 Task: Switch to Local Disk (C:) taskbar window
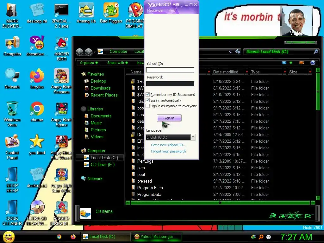coord(105,237)
